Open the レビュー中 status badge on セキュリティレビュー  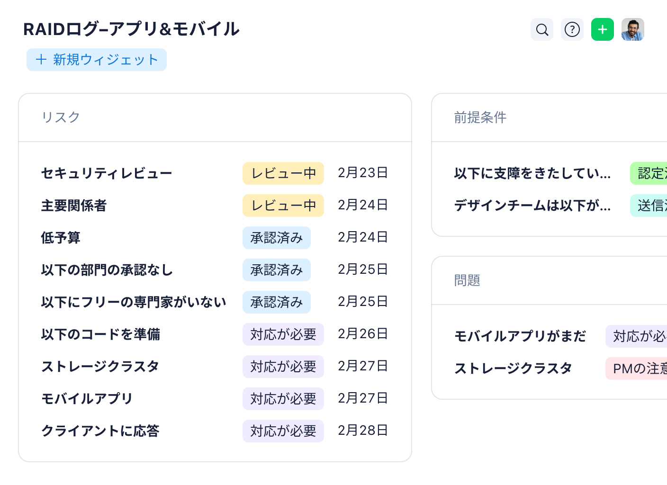pos(283,173)
